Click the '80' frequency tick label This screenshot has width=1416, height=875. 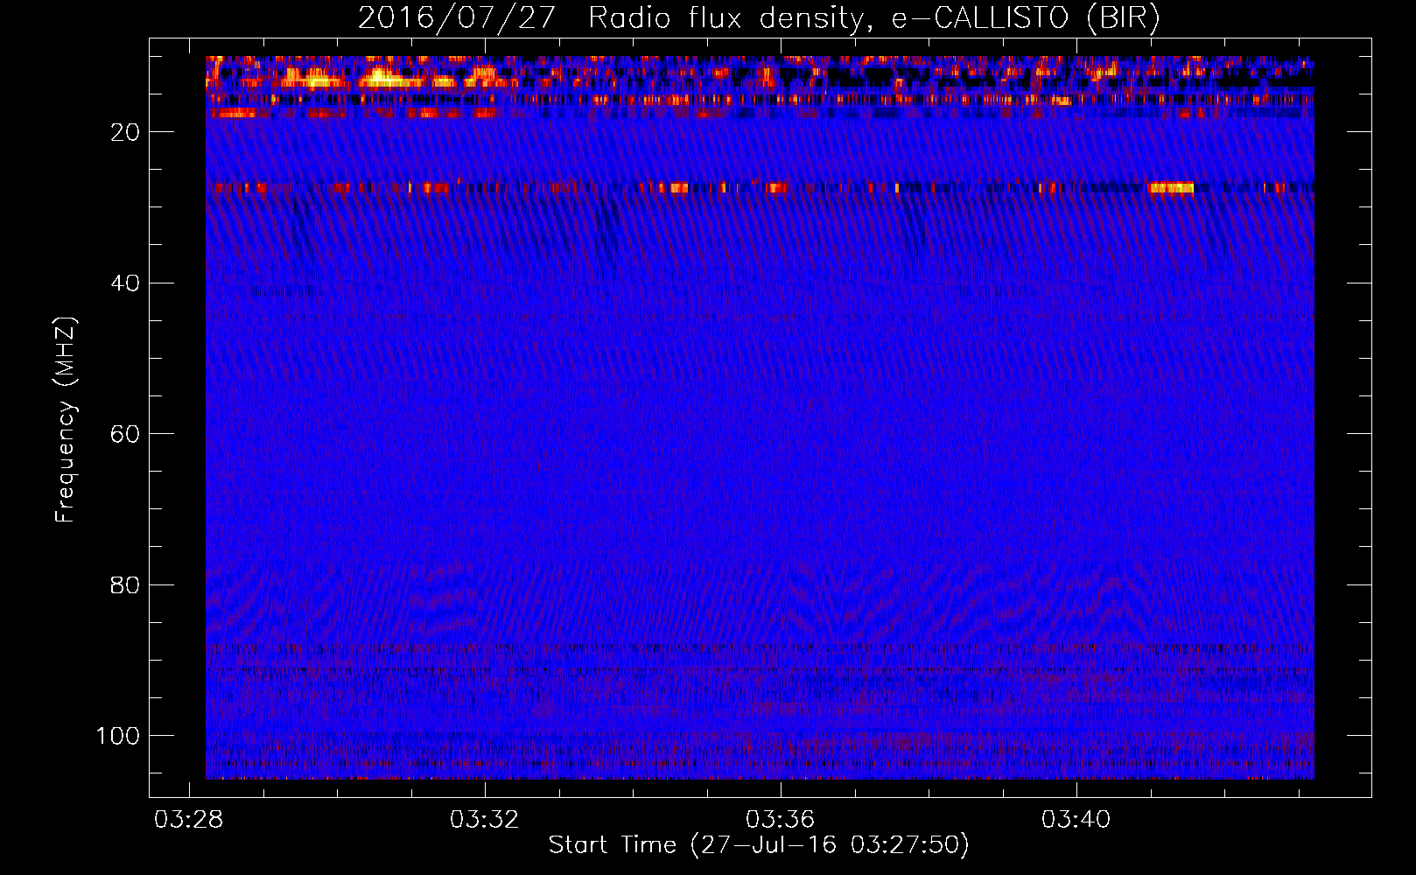coord(125,585)
